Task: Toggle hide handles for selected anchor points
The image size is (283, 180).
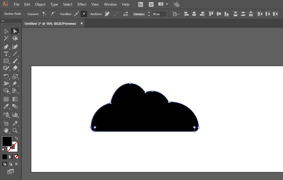Action: click(x=84, y=14)
